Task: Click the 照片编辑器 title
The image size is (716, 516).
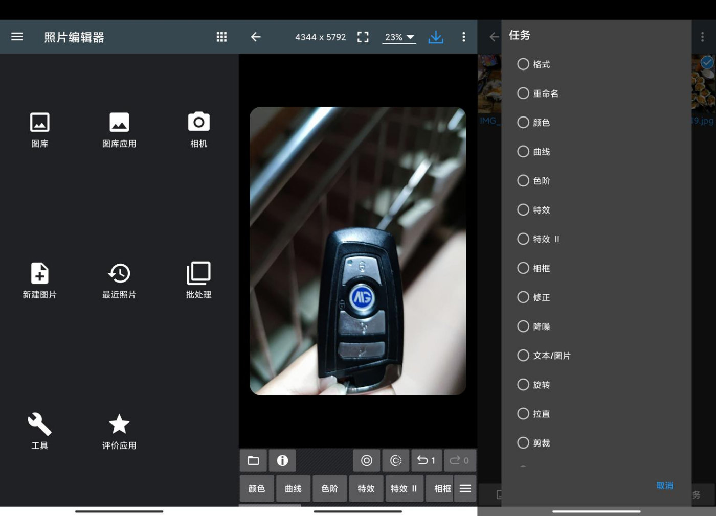Action: coord(74,37)
